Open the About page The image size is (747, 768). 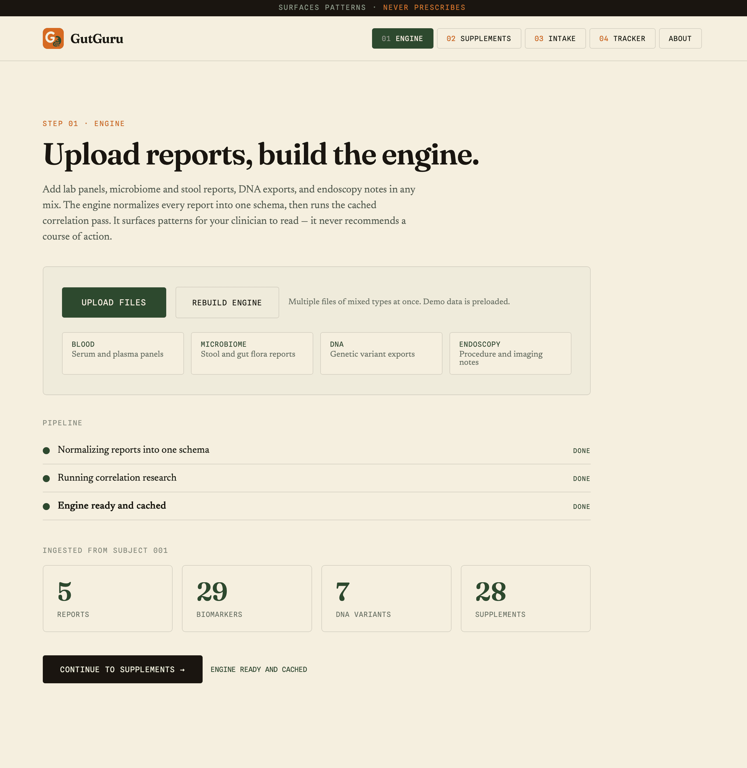pyautogui.click(x=680, y=38)
